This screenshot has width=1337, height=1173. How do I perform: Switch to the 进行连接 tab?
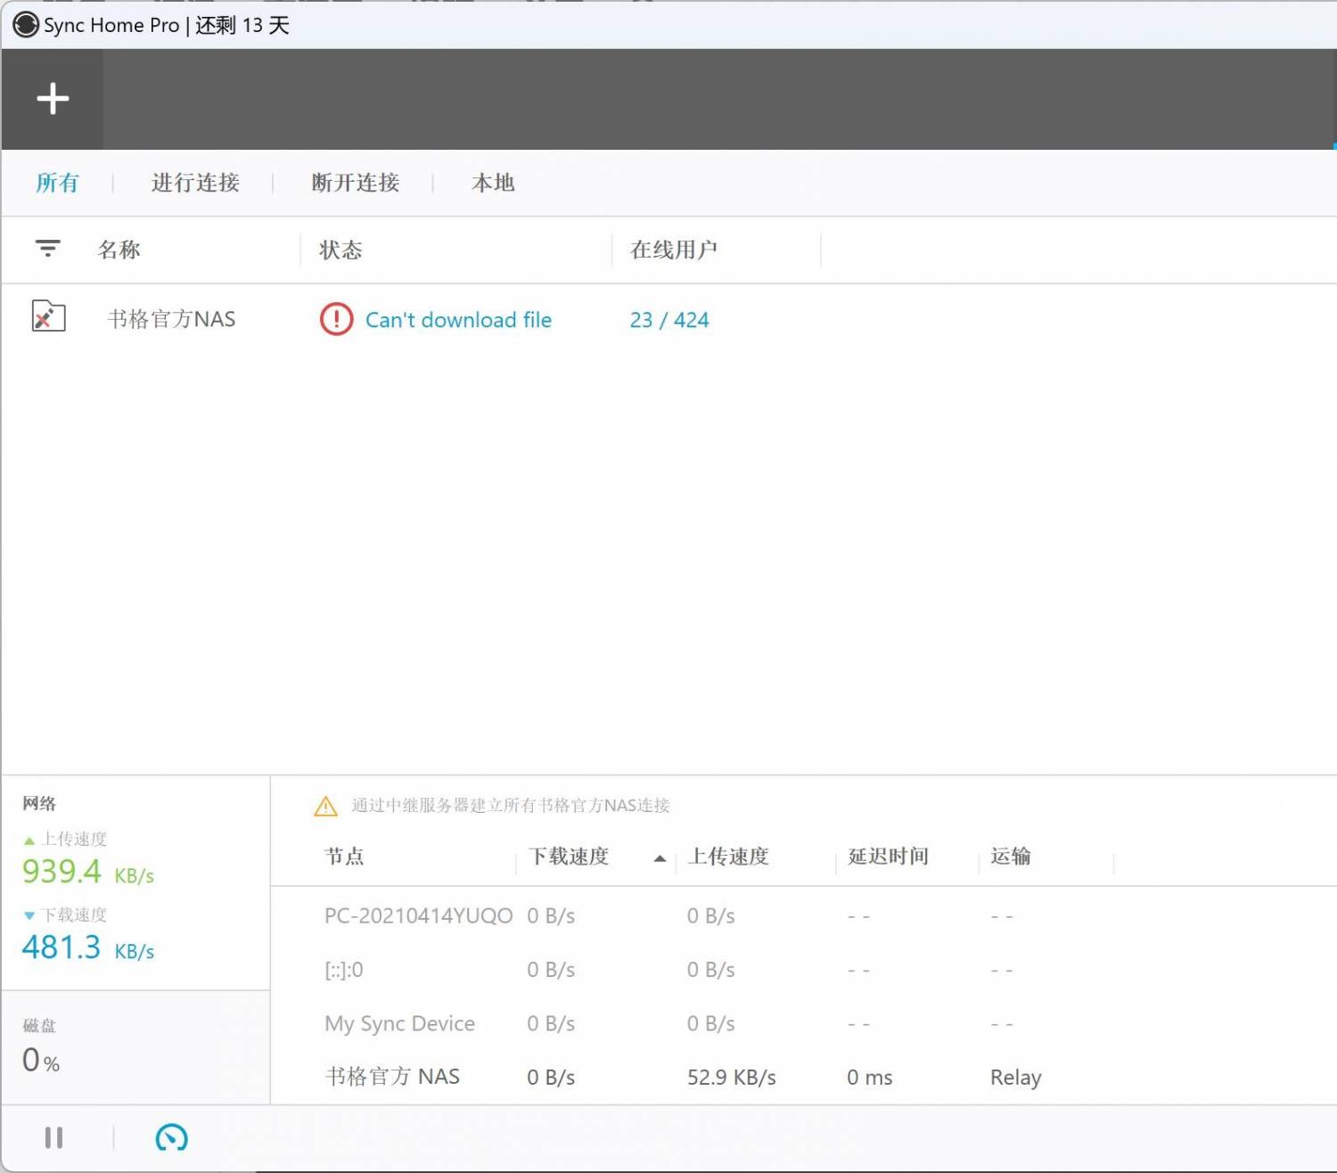point(195,183)
